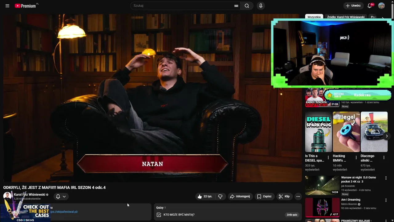Click the Utwórz create button

pos(353,6)
